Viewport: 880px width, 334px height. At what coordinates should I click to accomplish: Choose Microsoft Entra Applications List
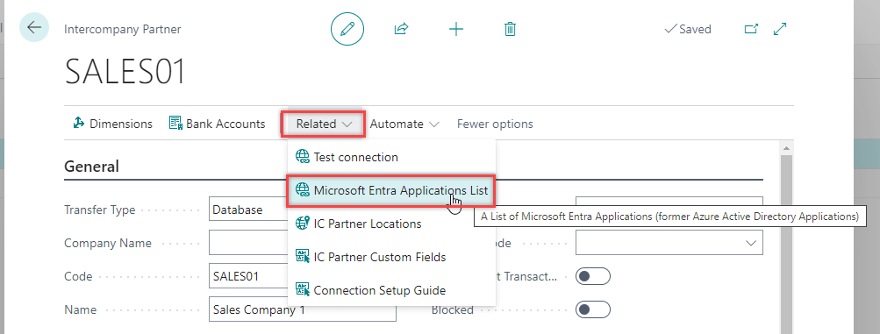point(391,190)
